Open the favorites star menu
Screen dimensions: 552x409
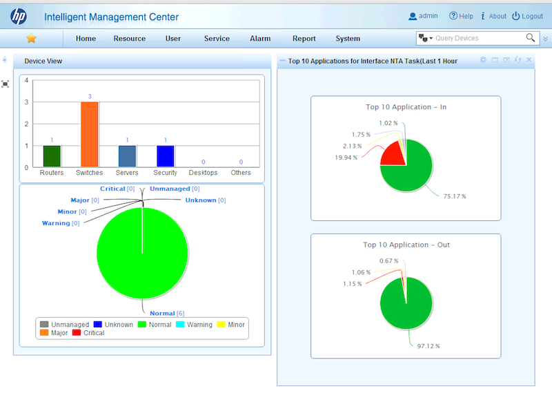click(31, 38)
